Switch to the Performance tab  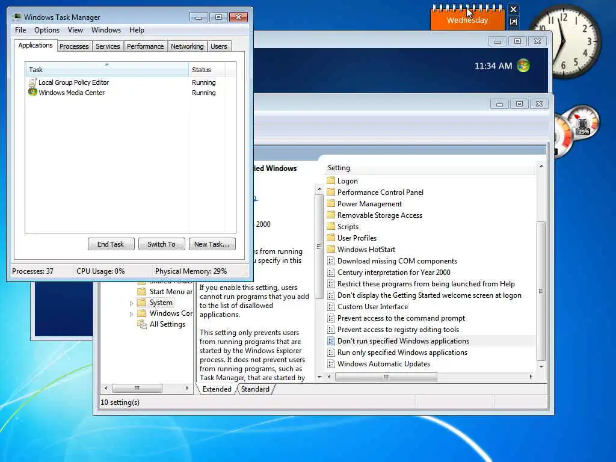click(145, 46)
